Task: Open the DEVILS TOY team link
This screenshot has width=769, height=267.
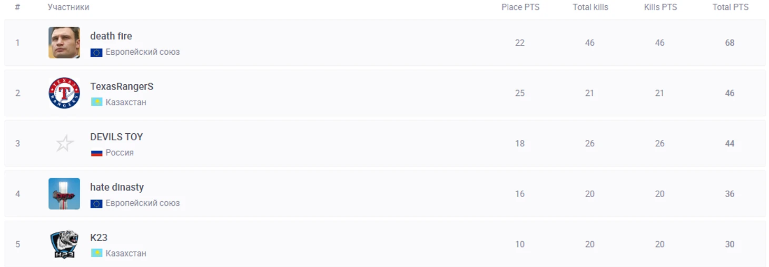Action: tap(116, 137)
